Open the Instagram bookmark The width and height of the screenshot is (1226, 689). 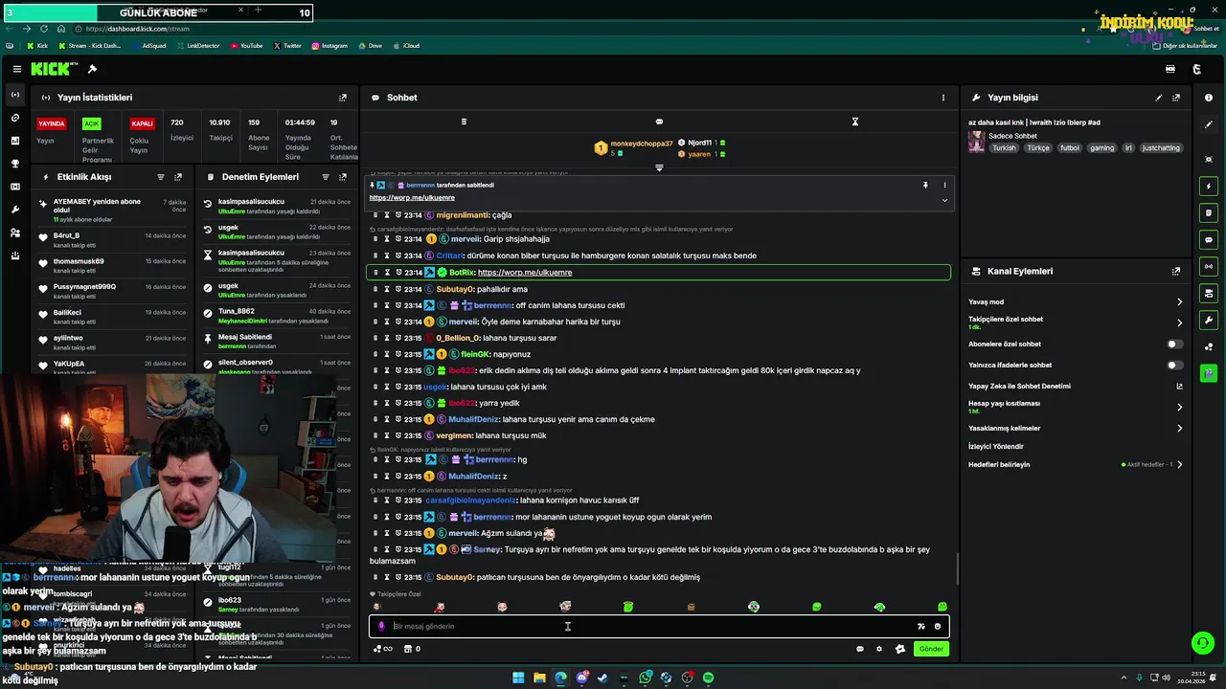[329, 45]
